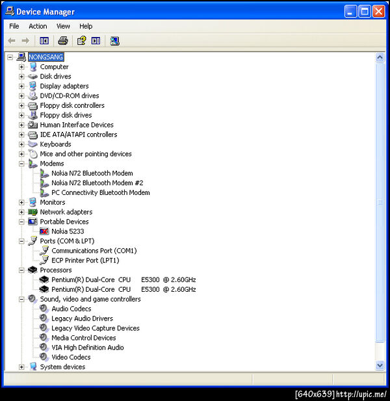Image resolution: width=390 pixels, height=401 pixels.
Task: Click the Keyboards icon
Action: [32, 144]
